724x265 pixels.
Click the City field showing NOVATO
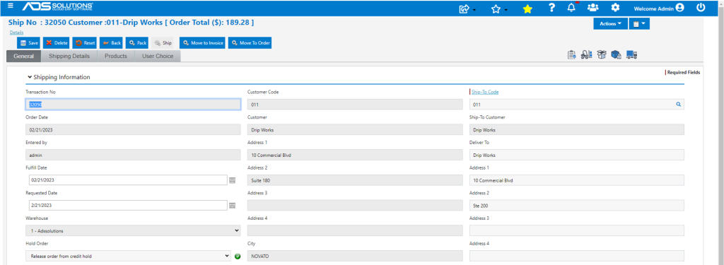coord(355,256)
